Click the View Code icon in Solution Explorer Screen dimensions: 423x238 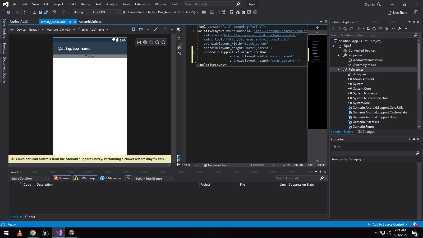pos(394,29)
